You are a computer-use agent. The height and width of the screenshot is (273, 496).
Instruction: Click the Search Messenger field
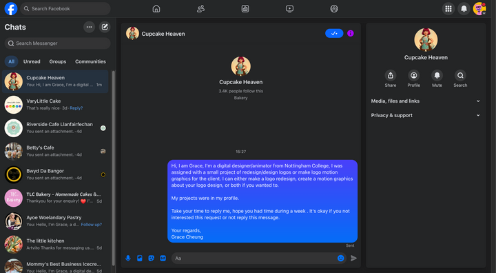point(58,43)
